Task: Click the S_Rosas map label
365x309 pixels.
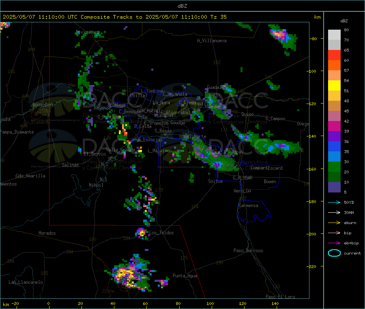Action: tap(163, 131)
